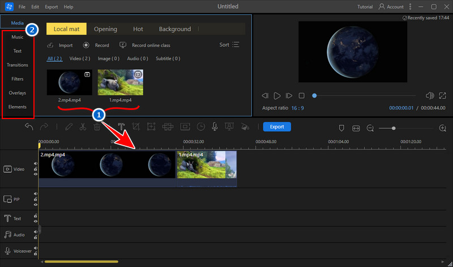The image size is (453, 267).
Task: Filter media by Image ( 0 )
Action: (x=109, y=58)
